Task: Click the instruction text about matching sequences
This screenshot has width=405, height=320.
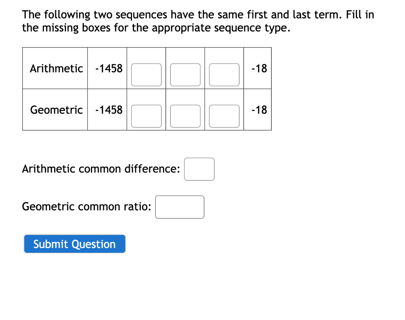Action: (198, 21)
